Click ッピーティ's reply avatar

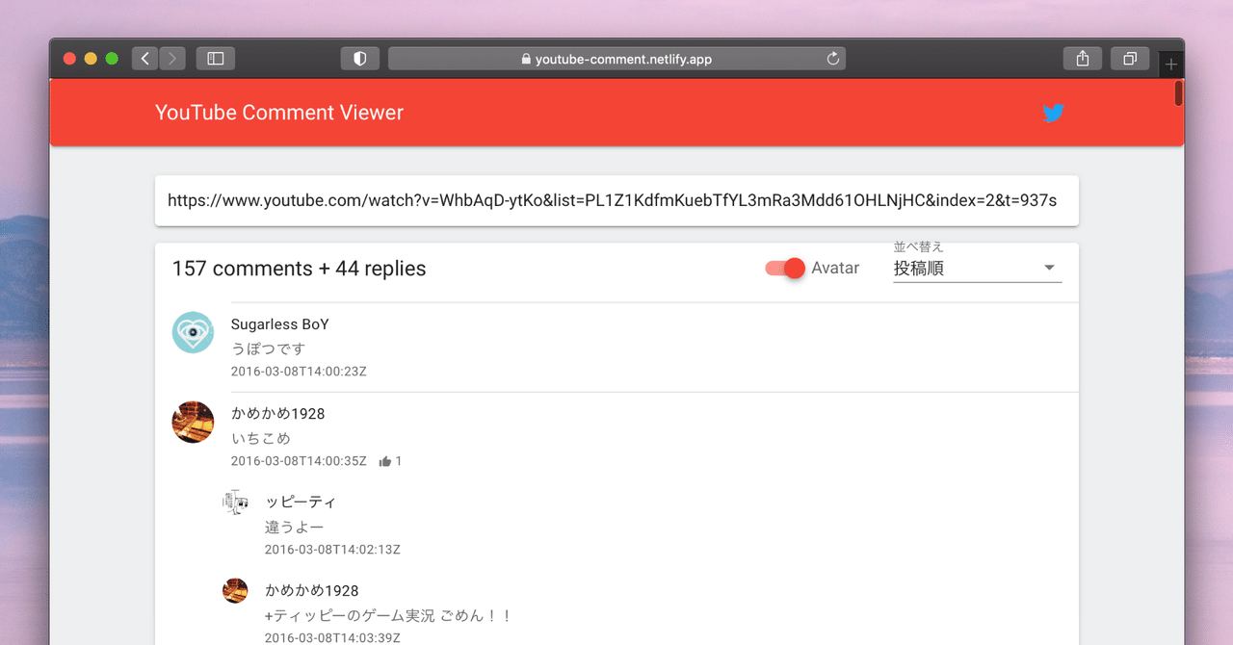coord(235,503)
